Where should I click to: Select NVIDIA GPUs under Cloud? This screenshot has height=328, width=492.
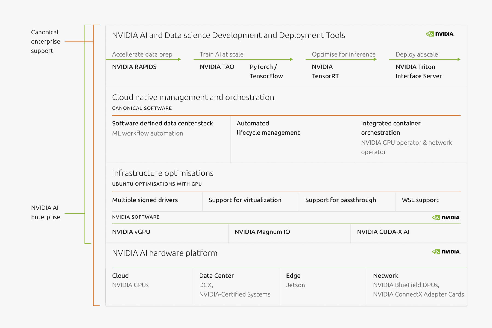click(130, 285)
